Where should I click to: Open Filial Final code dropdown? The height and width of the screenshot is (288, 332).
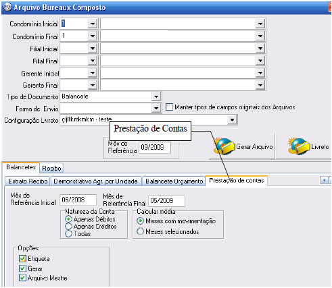93,61
